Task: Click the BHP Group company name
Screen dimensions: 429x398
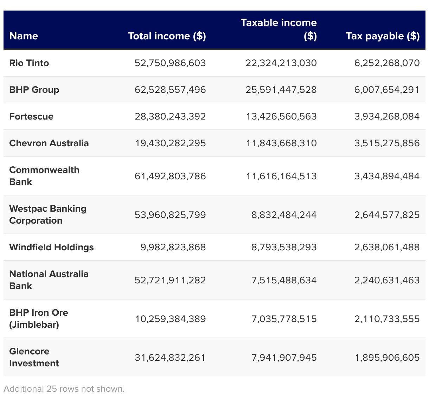Action: (34, 90)
